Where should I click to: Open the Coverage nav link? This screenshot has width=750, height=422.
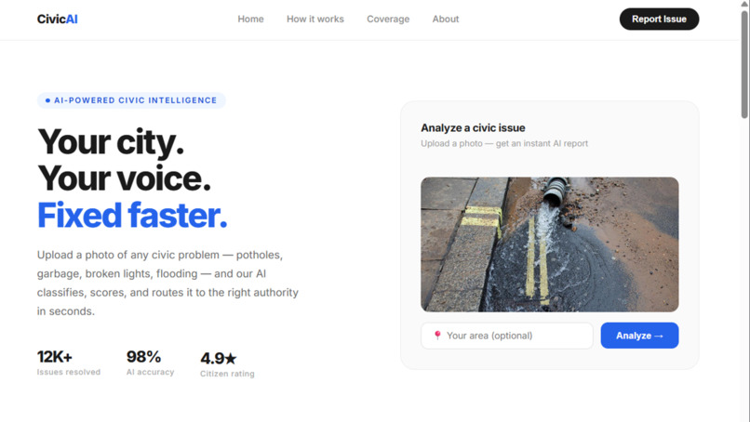[388, 20]
